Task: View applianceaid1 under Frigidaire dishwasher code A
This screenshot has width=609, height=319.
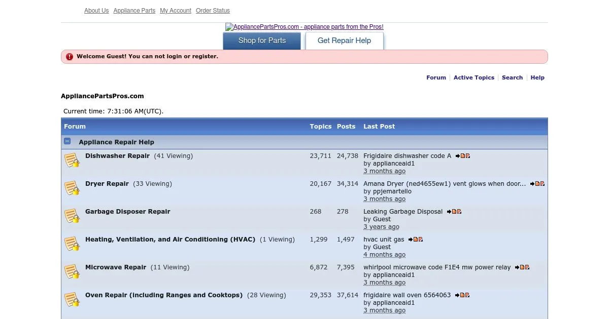Action: pos(394,164)
